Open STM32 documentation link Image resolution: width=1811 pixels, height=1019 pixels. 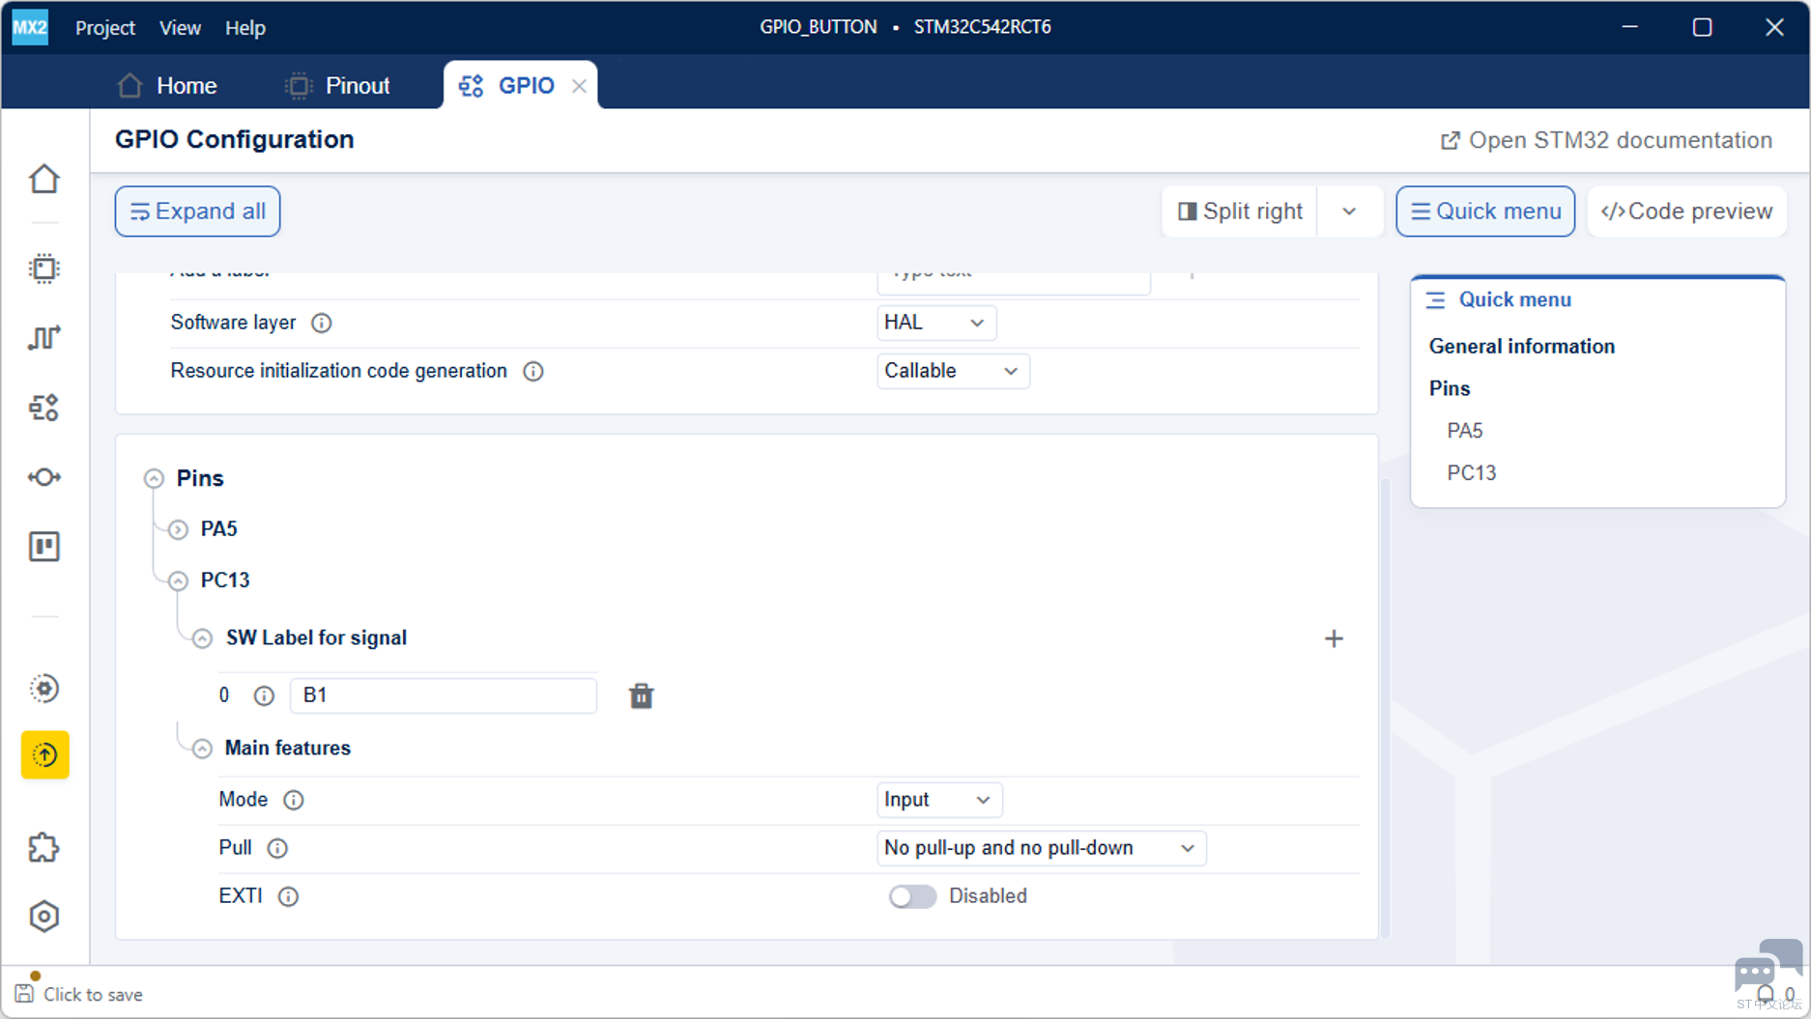coord(1606,140)
